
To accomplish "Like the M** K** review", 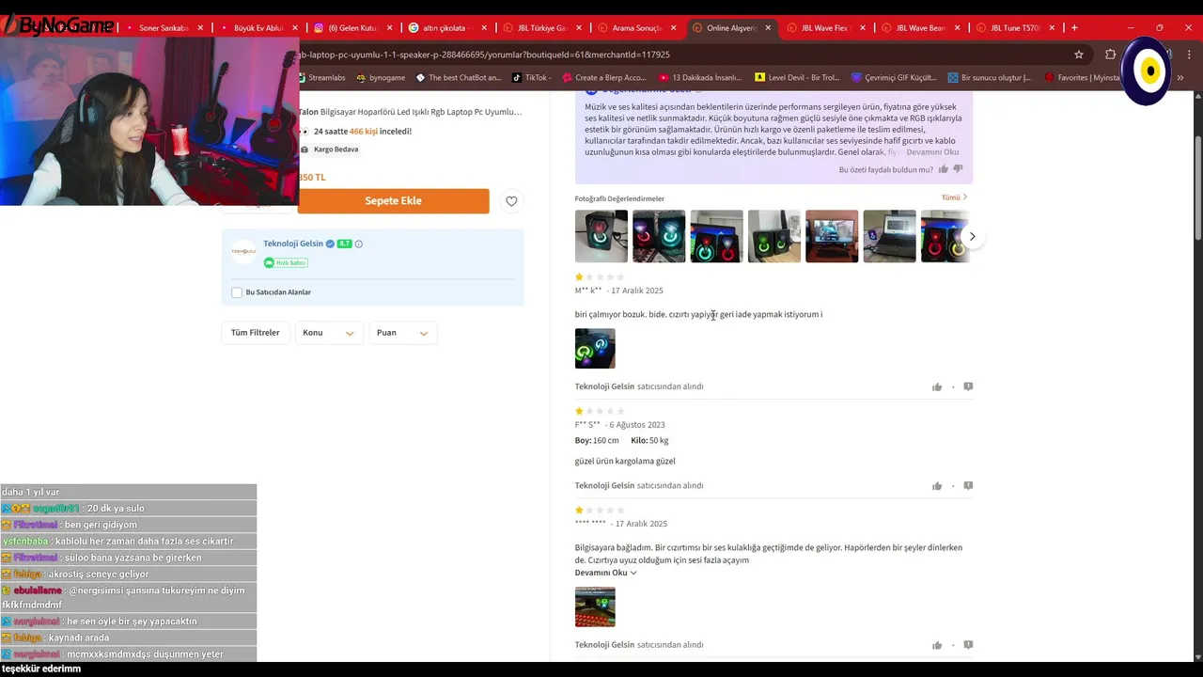I will click(x=937, y=386).
